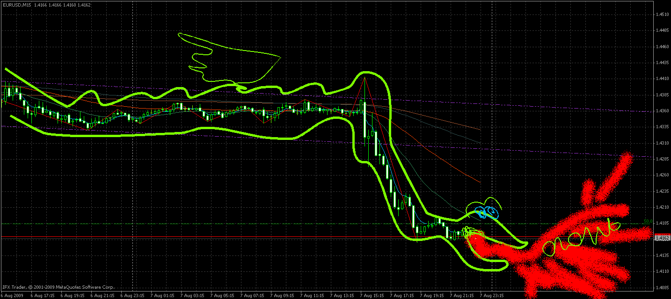Viewport: 671px width, 299px height.
Task: Click the Fibonacci 50.0 level label
Action: 648,221
